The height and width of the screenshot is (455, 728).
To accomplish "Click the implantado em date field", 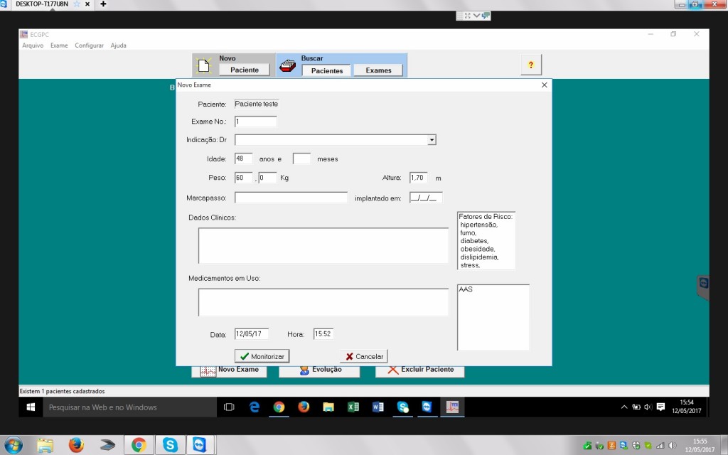I will 426,198.
